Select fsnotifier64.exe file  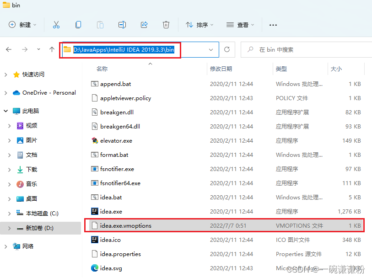tap(120, 183)
